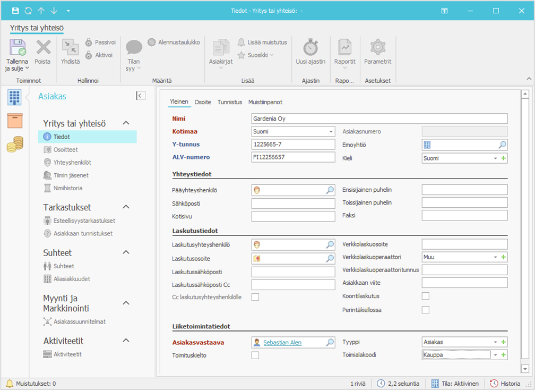Click the Yhdistä merge icon
This screenshot has height=390, width=535.
(70, 48)
